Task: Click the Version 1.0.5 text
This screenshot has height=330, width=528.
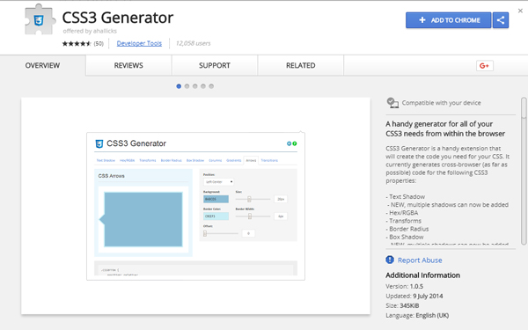Action: [405, 286]
